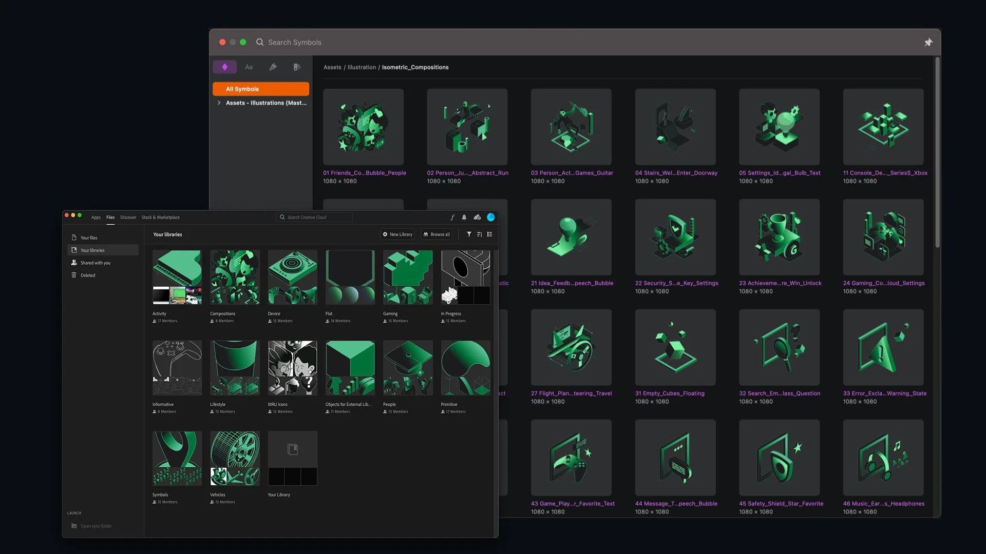Expand Assets - Illustrations tree item

(219, 103)
